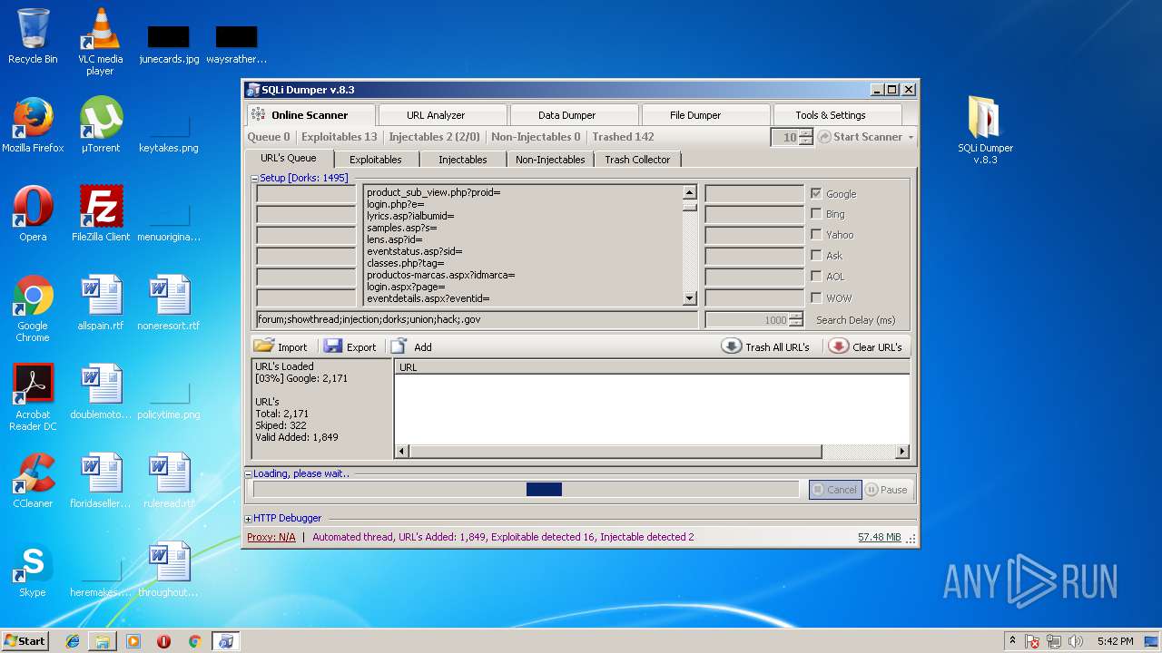Viewport: 1162px width, 653px height.
Task: Click the Import folder icon
Action: tap(264, 346)
